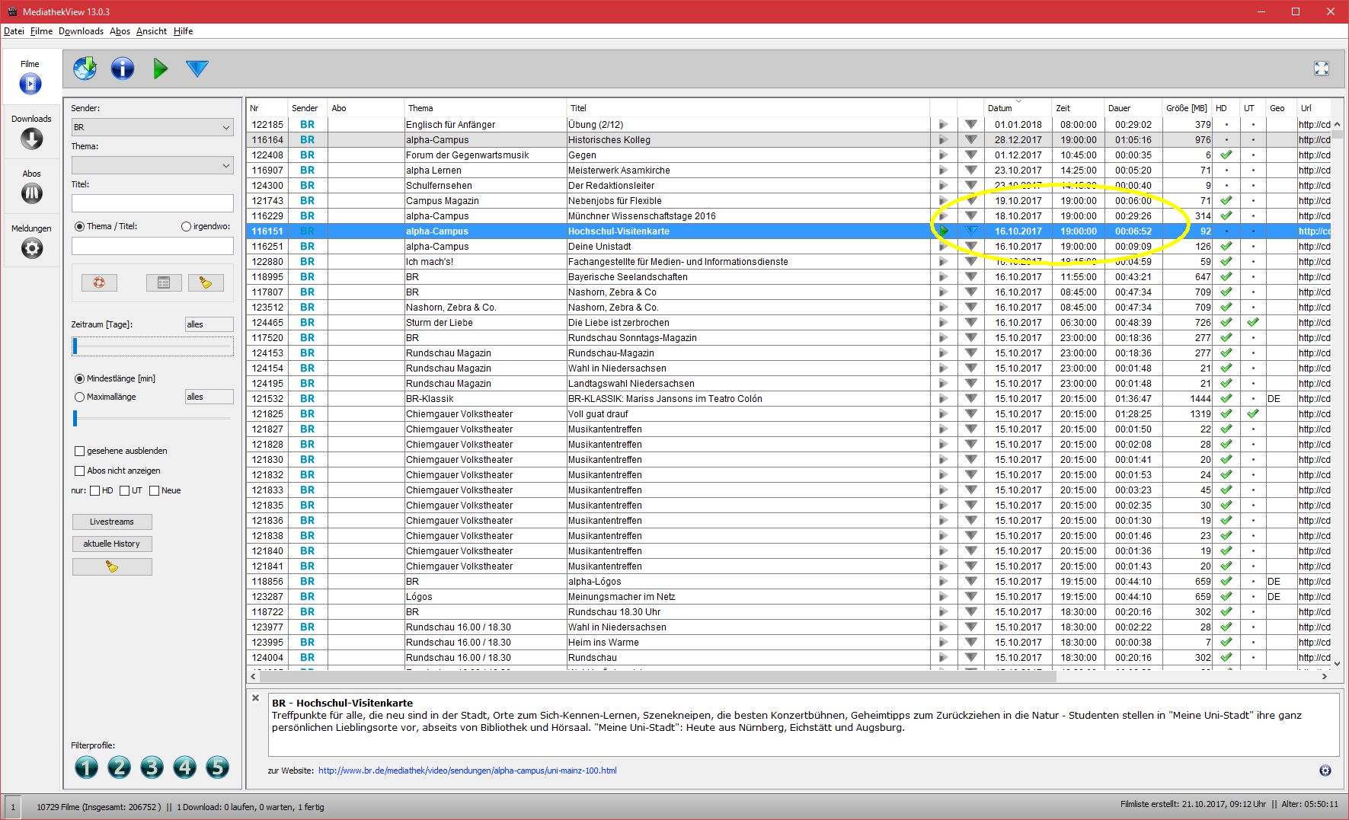Select filter profile number 3
The width and height of the screenshot is (1349, 820).
point(152,767)
